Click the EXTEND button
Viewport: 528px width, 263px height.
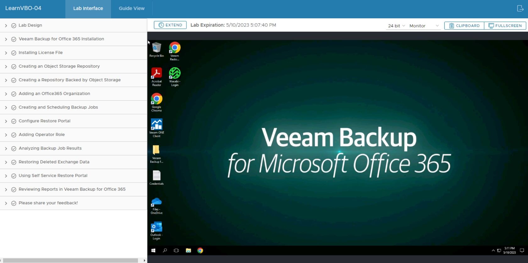pos(170,25)
